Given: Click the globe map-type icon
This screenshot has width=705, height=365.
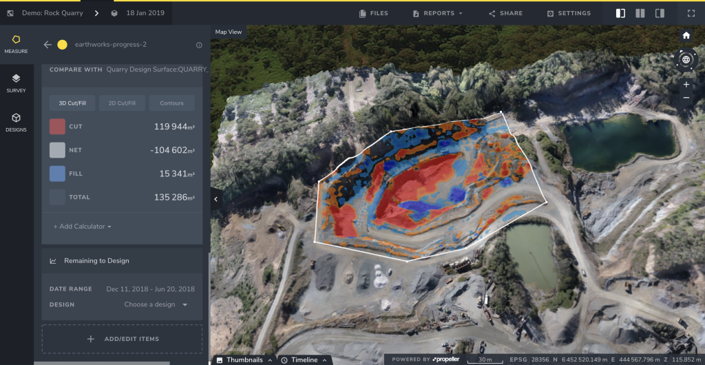Looking at the screenshot, I should coord(686,60).
